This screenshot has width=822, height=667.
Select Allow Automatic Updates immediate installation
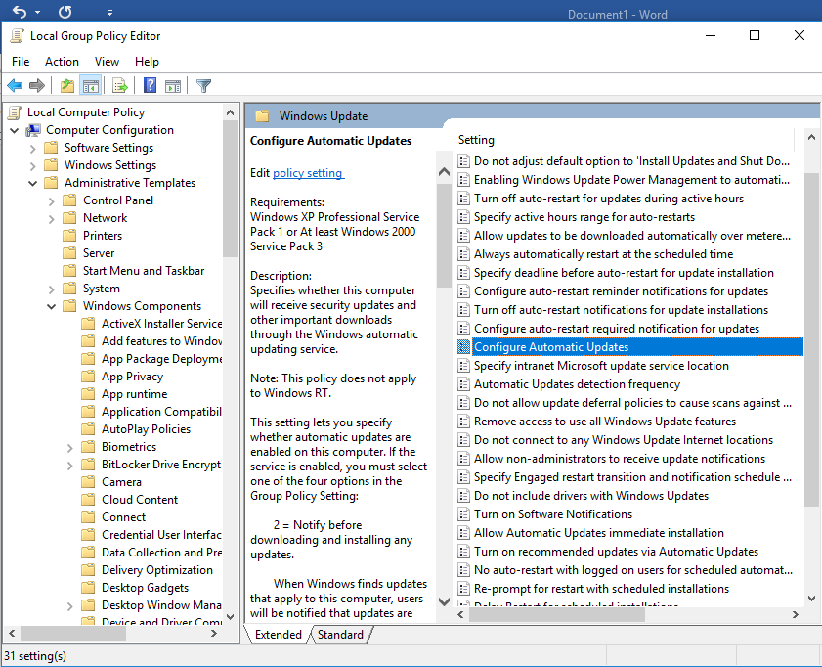click(x=599, y=533)
